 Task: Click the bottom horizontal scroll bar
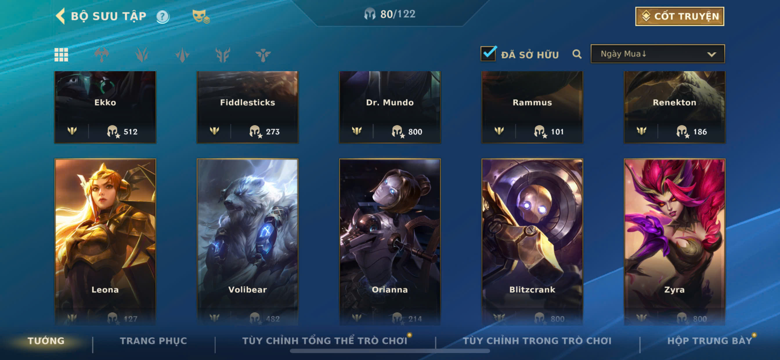[390, 351]
